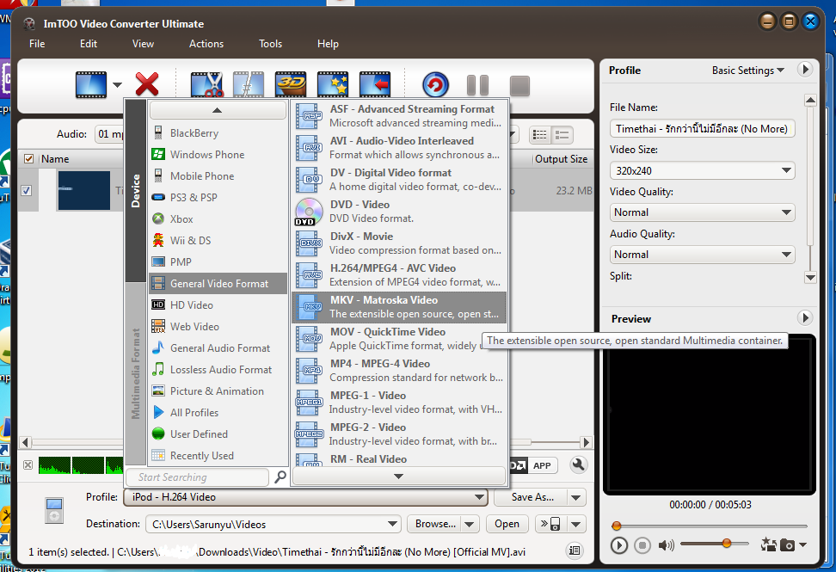This screenshot has height=572, width=836.
Task: Choose MOV QuickTime Video profile
Action: [x=399, y=339]
